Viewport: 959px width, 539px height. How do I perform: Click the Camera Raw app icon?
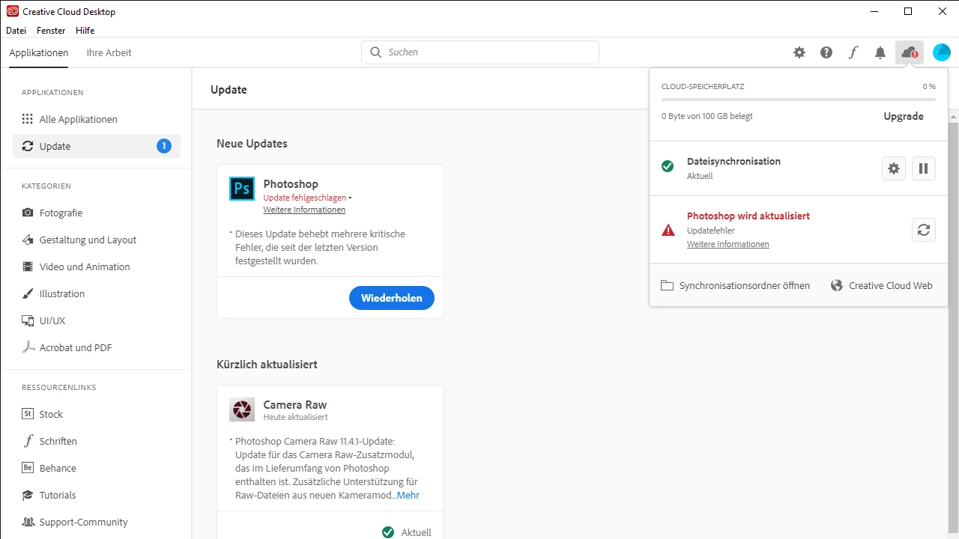(x=242, y=409)
